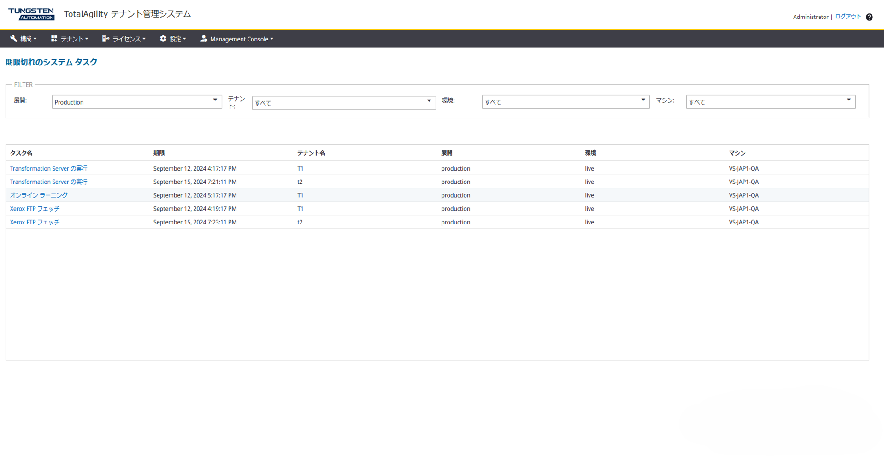Open the 構成 menu
The height and width of the screenshot is (459, 884).
pos(24,39)
